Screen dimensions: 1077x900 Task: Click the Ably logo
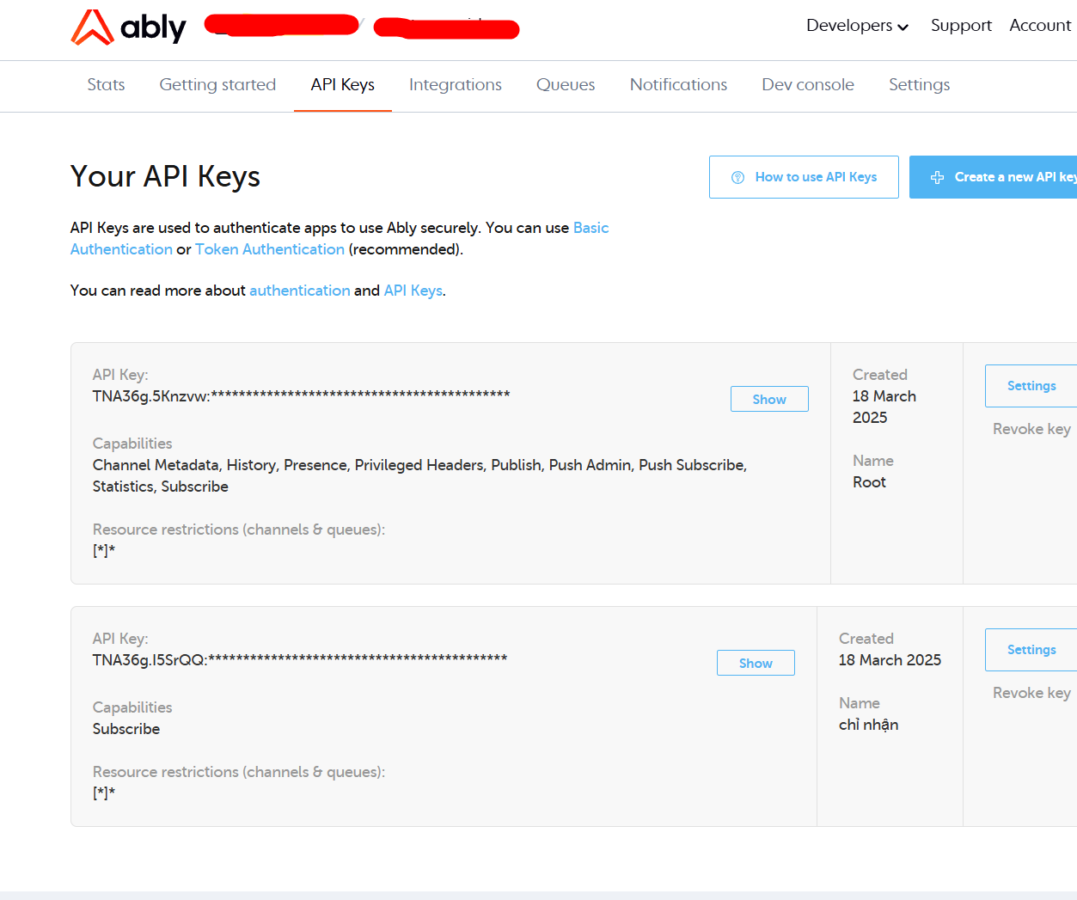(128, 28)
